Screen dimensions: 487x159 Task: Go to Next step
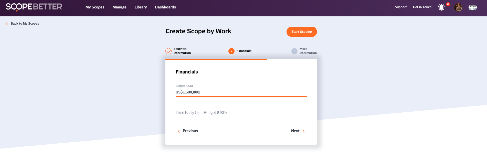(x=298, y=131)
